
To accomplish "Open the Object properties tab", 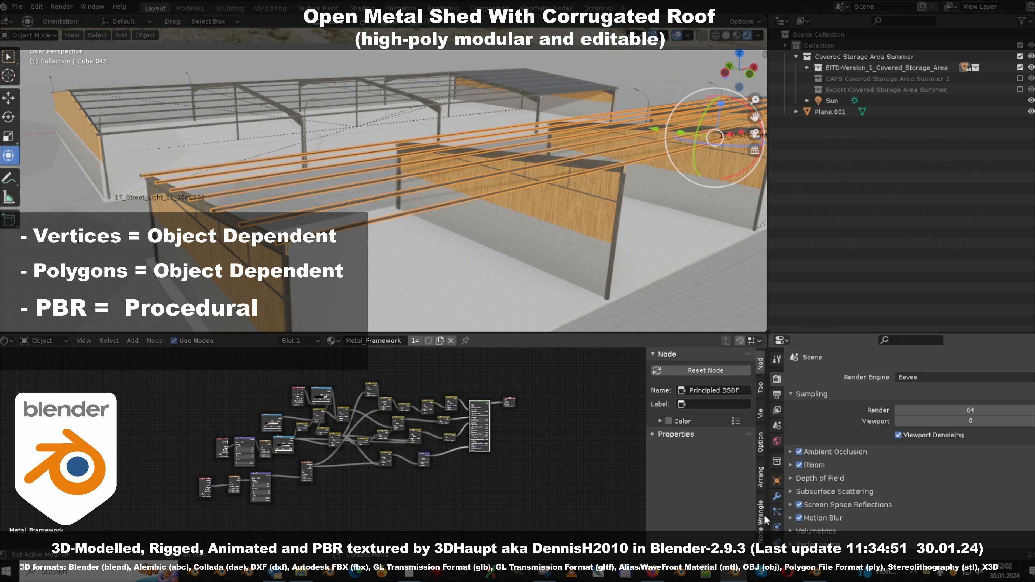I will [777, 480].
